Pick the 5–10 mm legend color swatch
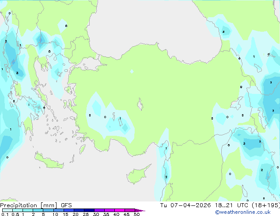Viewport: 280px width, 216px height. (x=48, y=210)
